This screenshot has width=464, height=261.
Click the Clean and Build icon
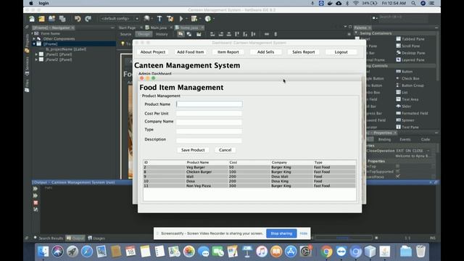pos(170,19)
